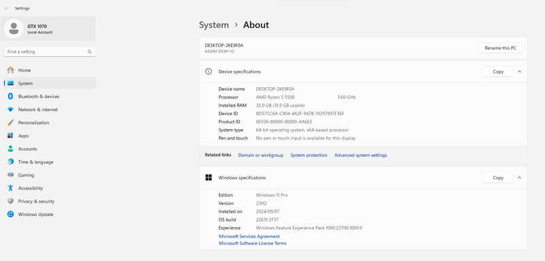Click the Windows Feature Experience Pack value
Viewport: 545px width, 261px height.
coord(309,228)
